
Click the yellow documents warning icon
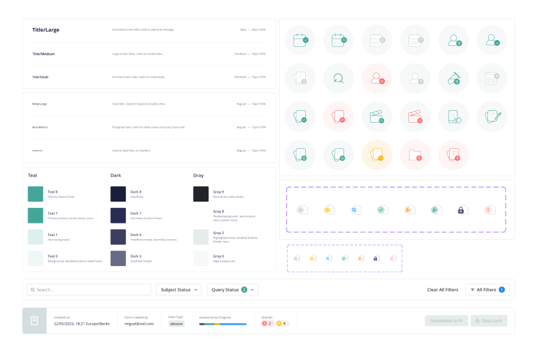tap(377, 155)
